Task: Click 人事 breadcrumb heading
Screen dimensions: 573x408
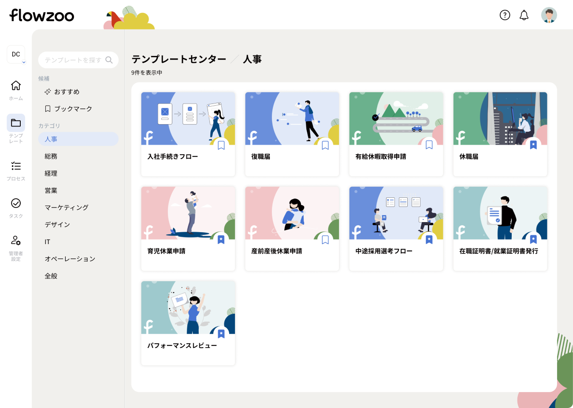Action: coord(253,59)
